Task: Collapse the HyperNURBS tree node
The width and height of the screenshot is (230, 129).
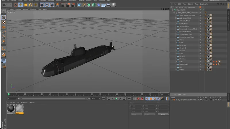Action: click(x=173, y=10)
